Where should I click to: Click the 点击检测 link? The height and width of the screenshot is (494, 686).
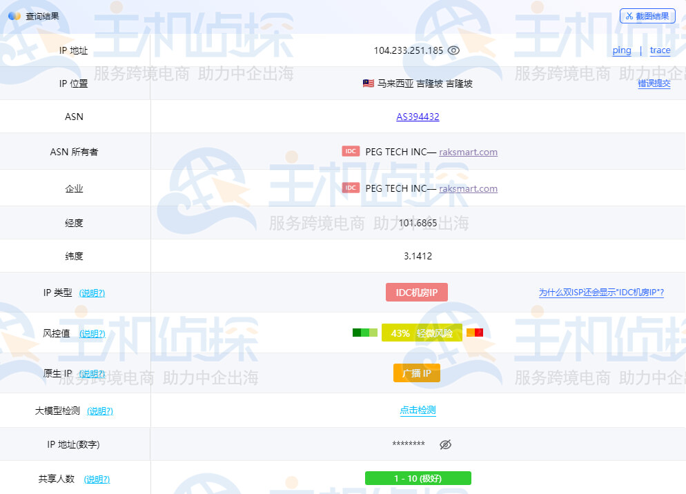418,410
